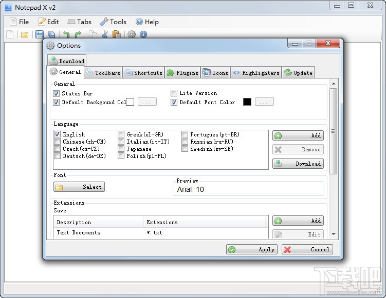The width and height of the screenshot is (386, 298).
Task: Click the Extensions column header
Action: click(205, 222)
